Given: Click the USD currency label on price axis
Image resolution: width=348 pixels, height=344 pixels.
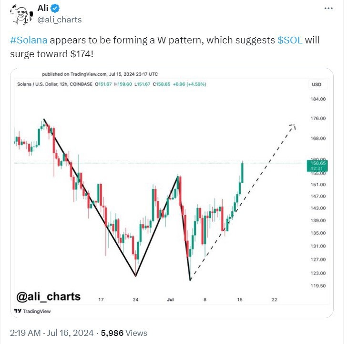Looking at the screenshot, I should (x=317, y=84).
